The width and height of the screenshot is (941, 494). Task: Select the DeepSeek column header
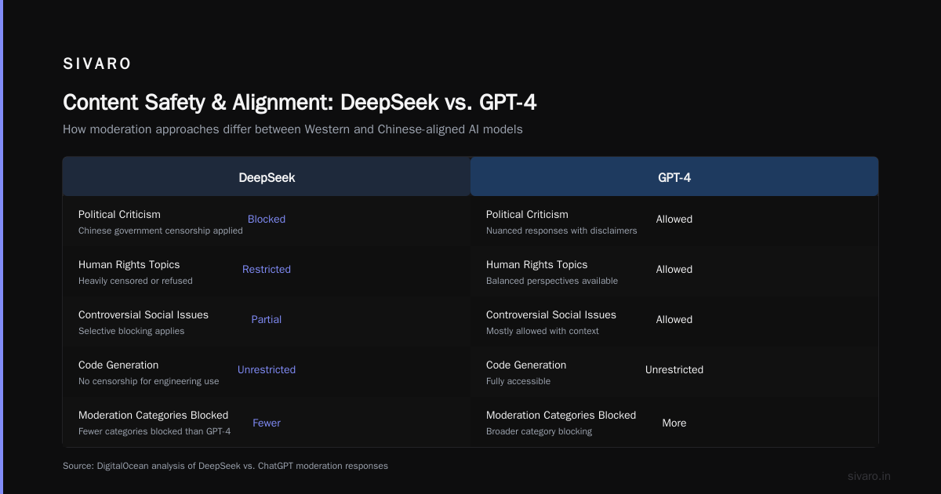point(267,177)
